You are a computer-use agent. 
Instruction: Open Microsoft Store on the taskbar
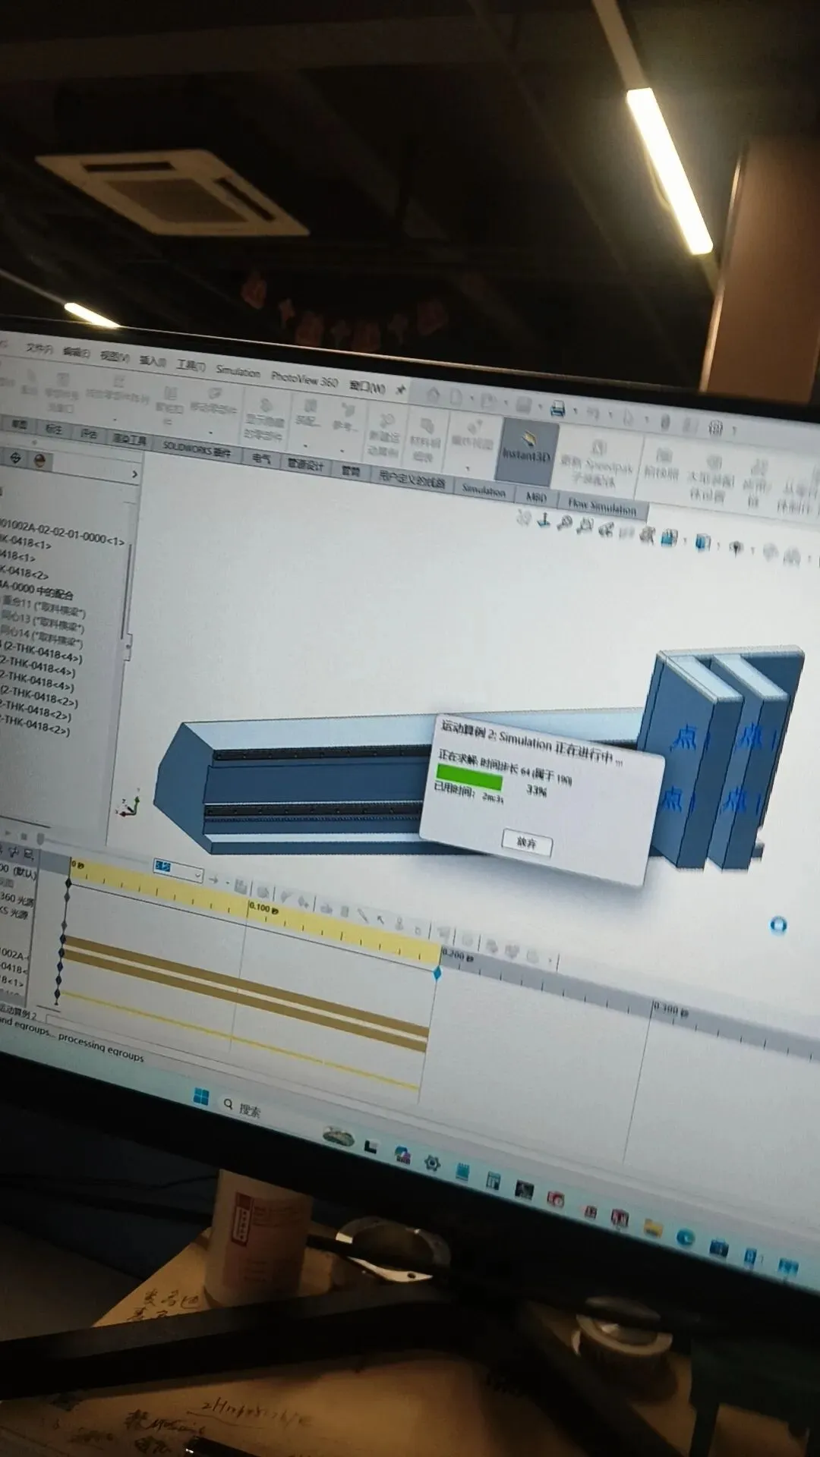coord(718,1248)
